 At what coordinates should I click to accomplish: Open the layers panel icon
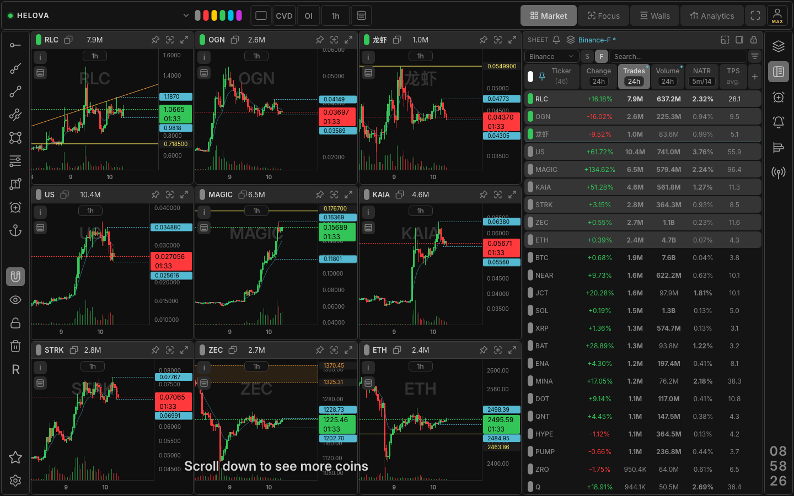pos(779,46)
